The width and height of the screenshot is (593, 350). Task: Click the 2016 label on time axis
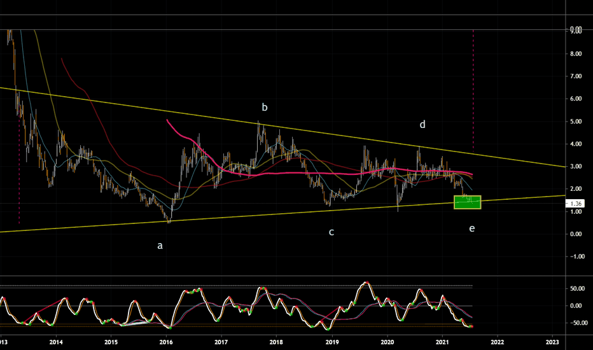(x=166, y=342)
